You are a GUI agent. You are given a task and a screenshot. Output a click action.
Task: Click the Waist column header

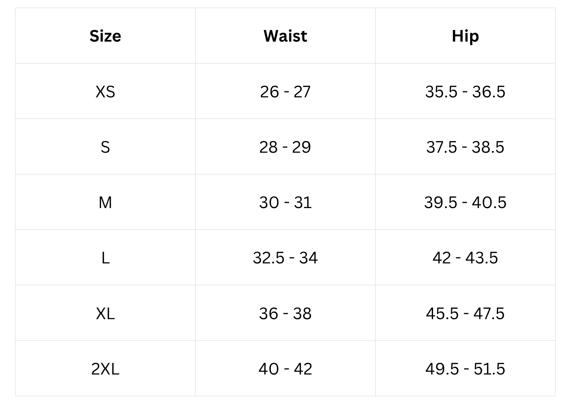[285, 36]
